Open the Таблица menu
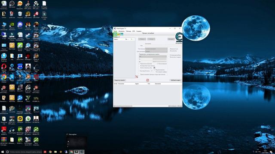This screenshot has height=154, width=275. click(128, 31)
